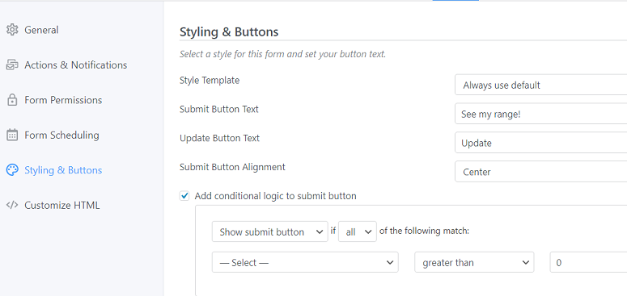Open the Actions & Notifications section
627x296 pixels.
point(75,65)
